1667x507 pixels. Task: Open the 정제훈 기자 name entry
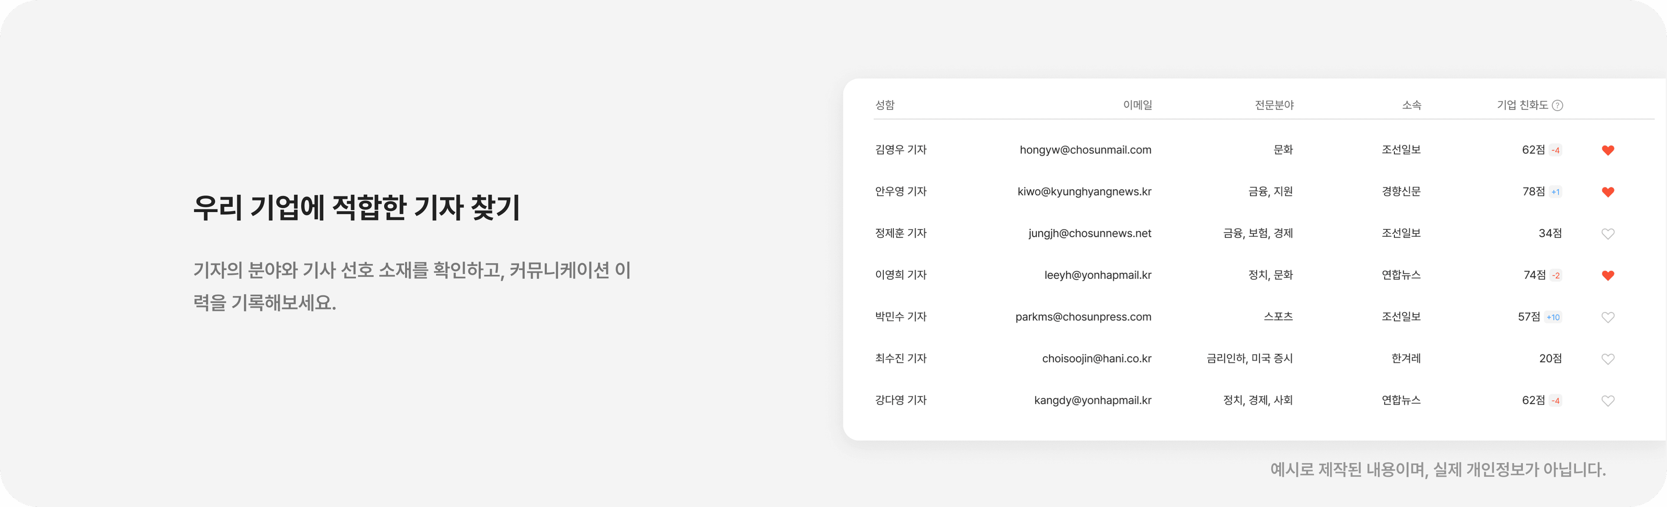coord(900,233)
